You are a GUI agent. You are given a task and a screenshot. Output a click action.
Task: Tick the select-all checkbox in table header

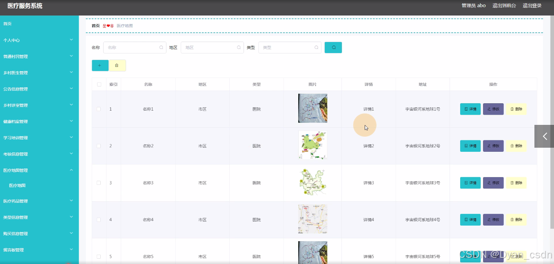99,84
